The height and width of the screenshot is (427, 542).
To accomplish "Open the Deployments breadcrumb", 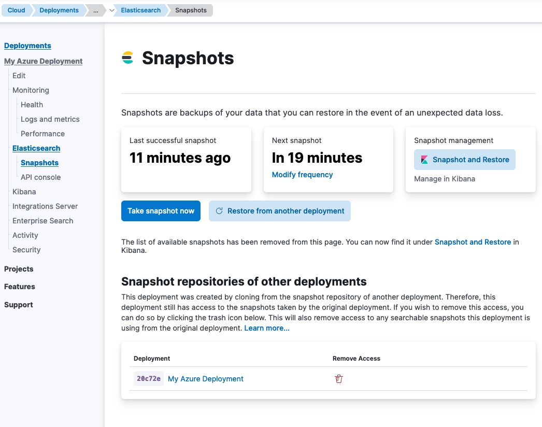I will click(x=59, y=10).
